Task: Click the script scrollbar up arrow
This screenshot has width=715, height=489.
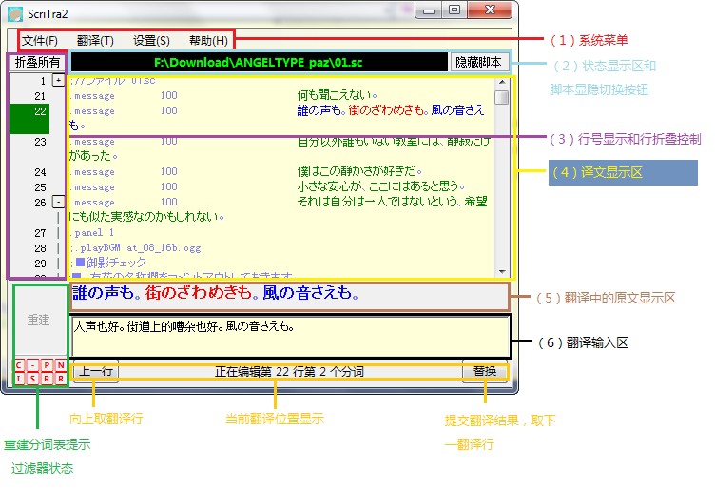Action: [x=502, y=82]
